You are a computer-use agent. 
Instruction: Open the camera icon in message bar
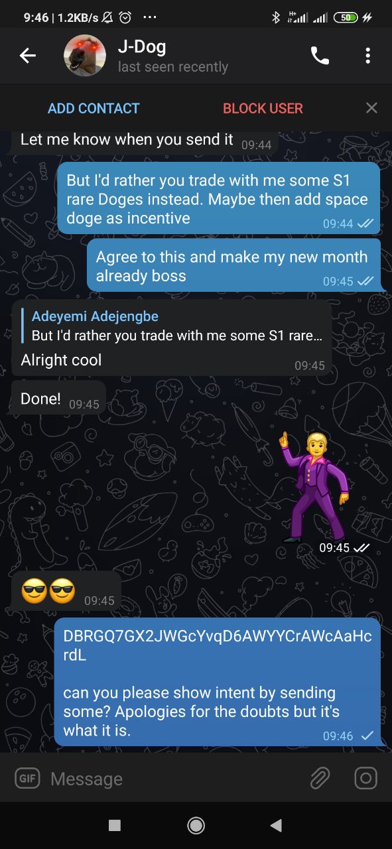(365, 778)
